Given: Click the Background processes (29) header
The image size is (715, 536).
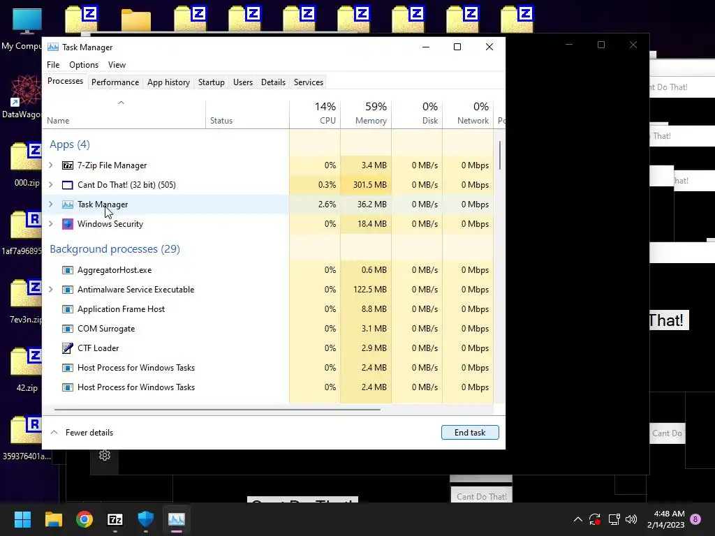Looking at the screenshot, I should (x=115, y=249).
